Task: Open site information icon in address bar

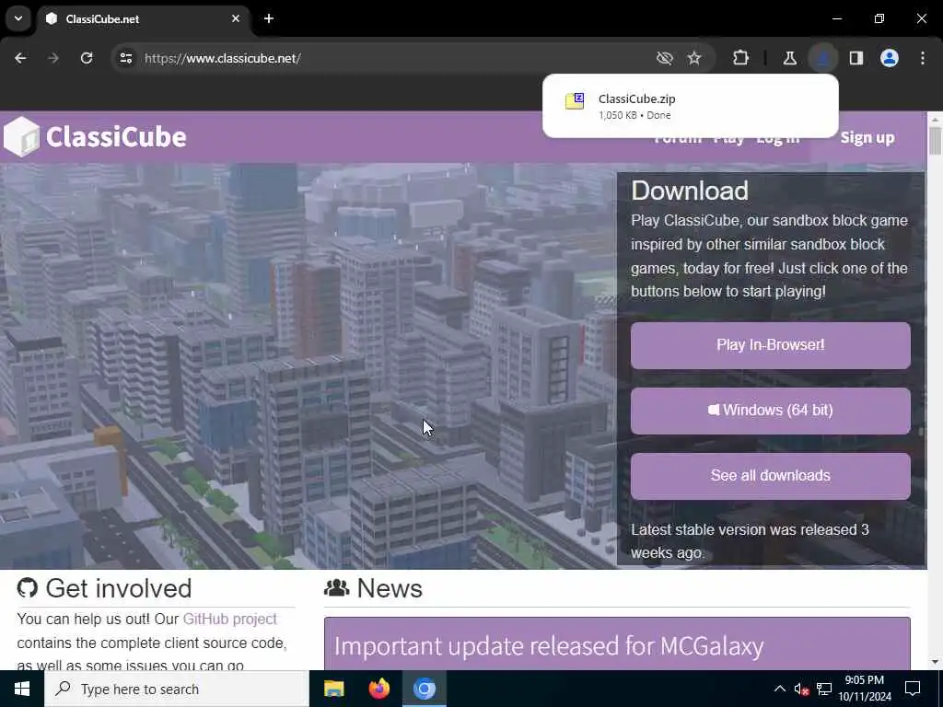Action: pyautogui.click(x=125, y=58)
